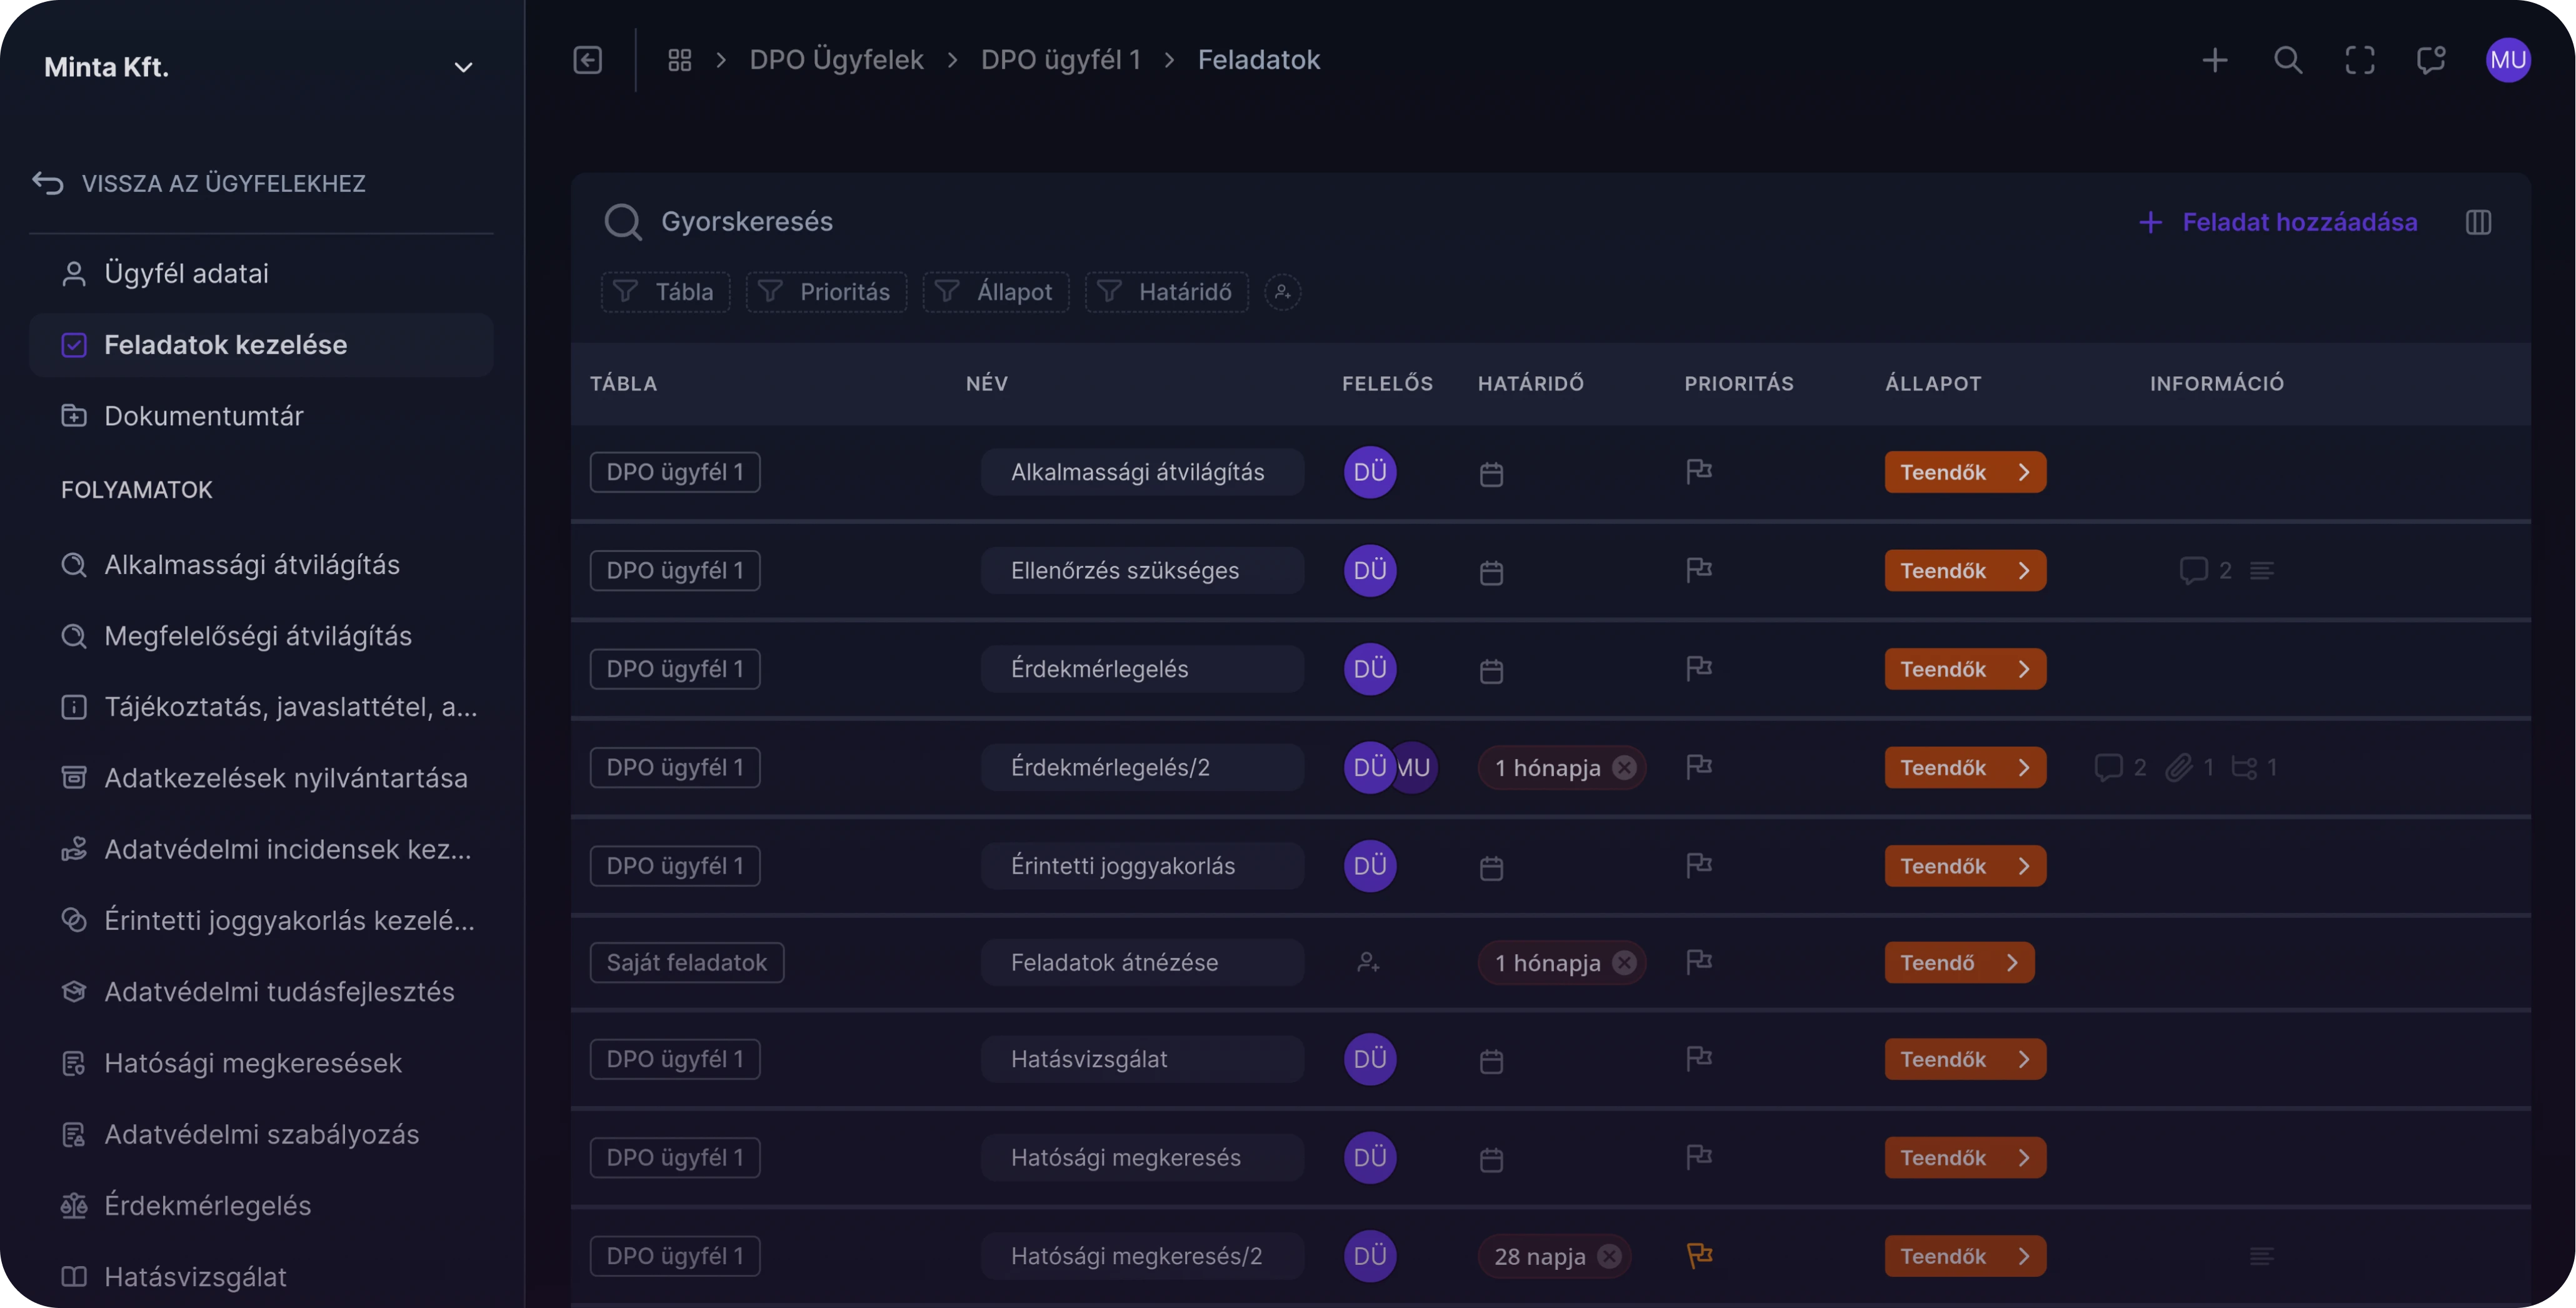Open the chat notifications icon
This screenshot has height=1308, width=2576.
(2431, 60)
